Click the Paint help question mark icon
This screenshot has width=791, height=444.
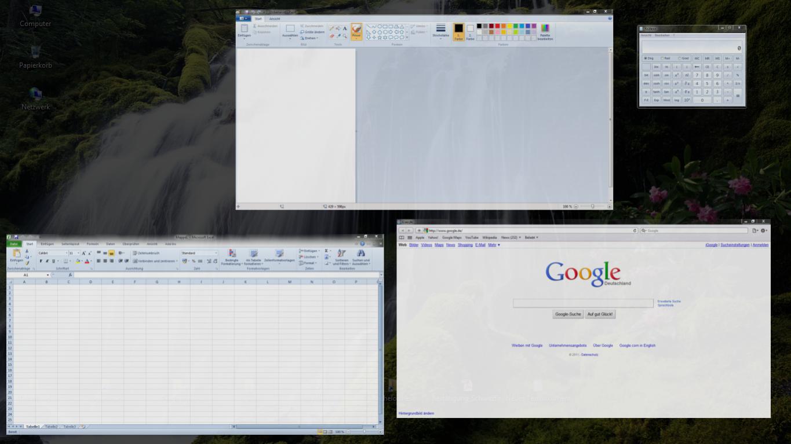(610, 19)
